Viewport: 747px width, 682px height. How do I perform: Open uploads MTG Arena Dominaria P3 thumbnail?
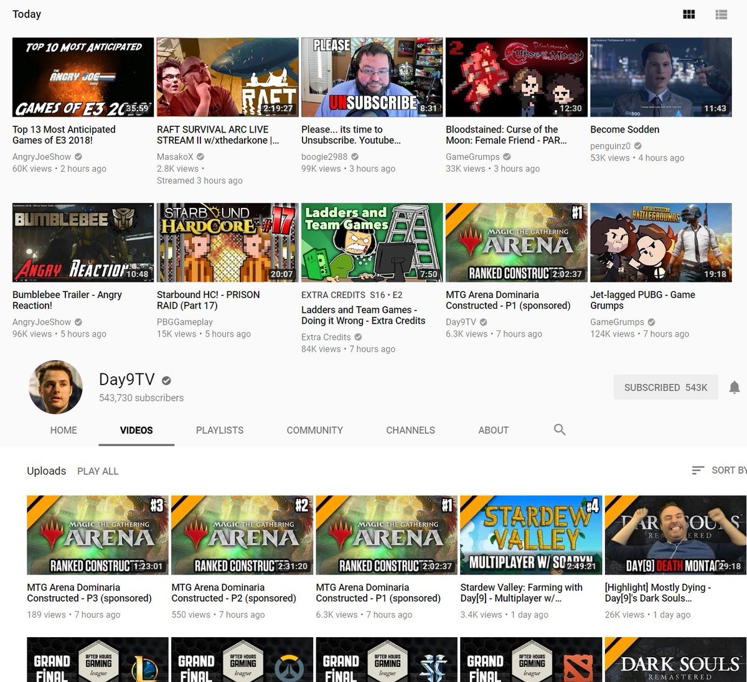[x=97, y=535]
